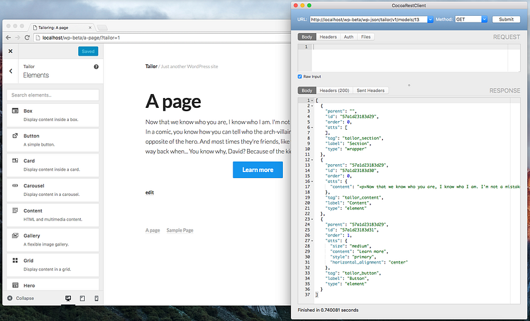530x321 pixels.
Task: Click the Collapse arrow icon in sidebar footer
Action: pyautogui.click(x=10, y=298)
